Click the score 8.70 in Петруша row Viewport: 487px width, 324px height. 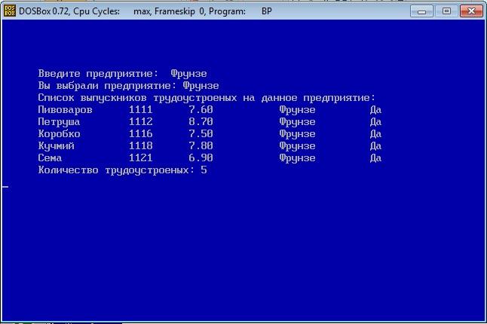coord(201,122)
